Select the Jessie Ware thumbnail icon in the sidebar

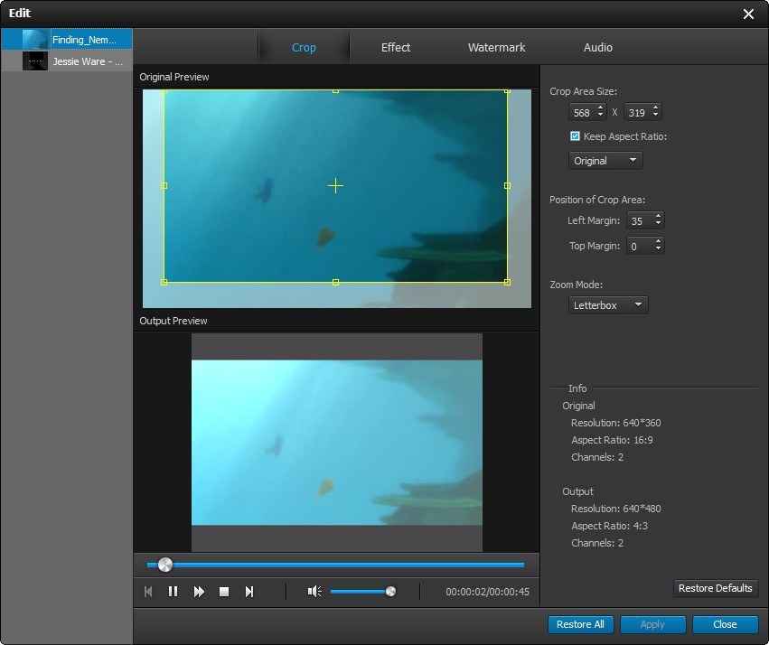coord(36,61)
